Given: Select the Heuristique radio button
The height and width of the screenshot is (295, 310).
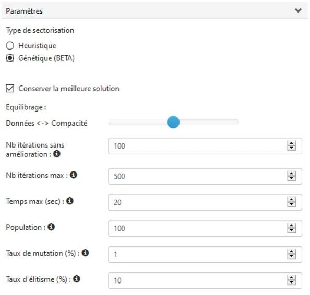Looking at the screenshot, I should point(10,46).
